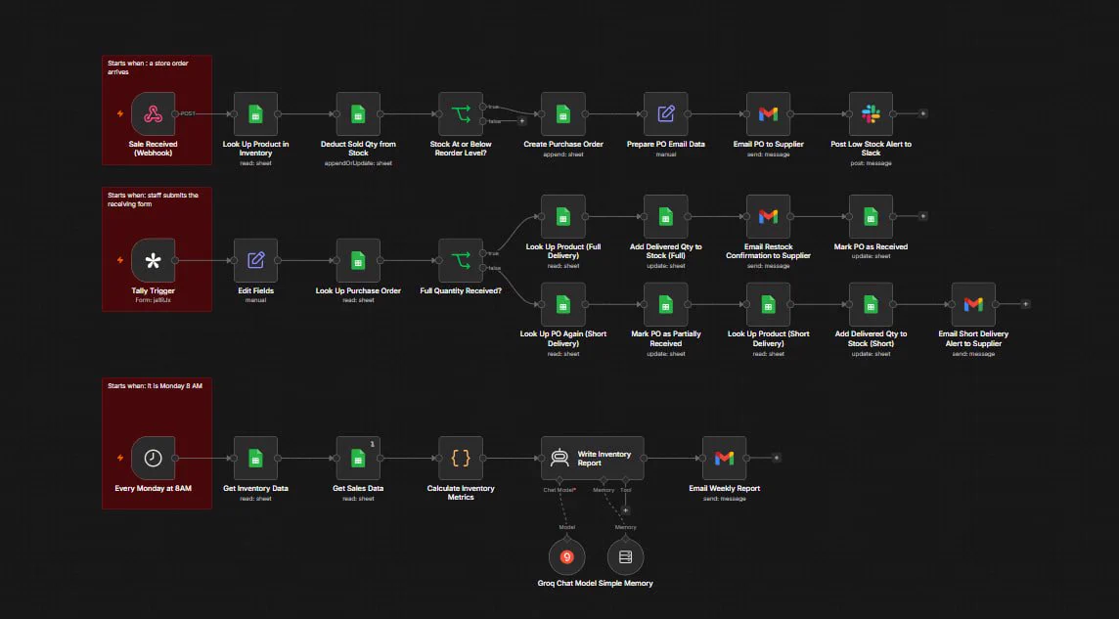Select the Sale Received (Webhook) node

(x=153, y=114)
